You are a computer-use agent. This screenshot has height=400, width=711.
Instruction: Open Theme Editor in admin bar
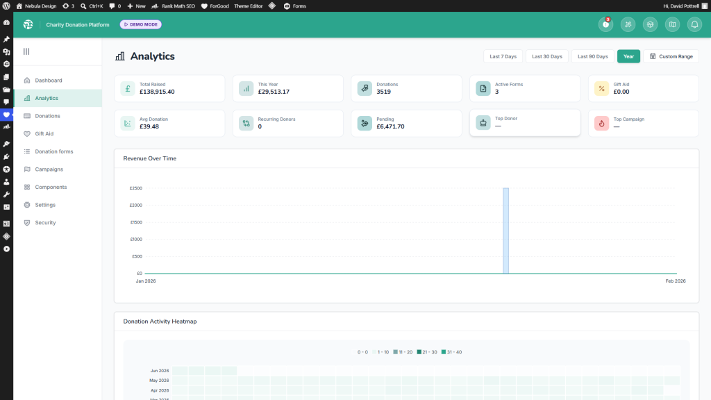click(248, 6)
